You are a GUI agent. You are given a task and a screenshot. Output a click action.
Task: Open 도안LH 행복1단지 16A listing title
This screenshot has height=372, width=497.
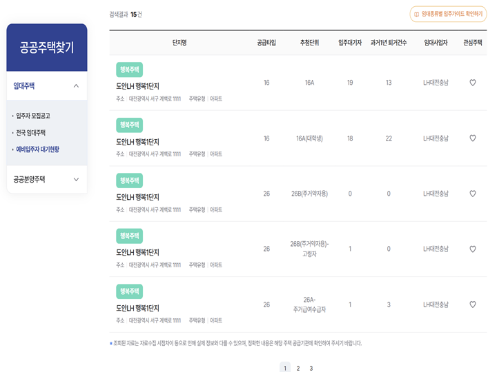pos(137,86)
